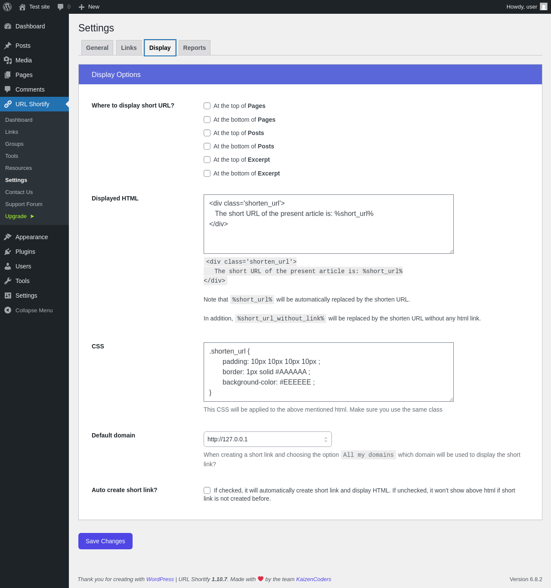Enable At the bottom of Pages
This screenshot has width=551, height=588.
[x=207, y=120]
